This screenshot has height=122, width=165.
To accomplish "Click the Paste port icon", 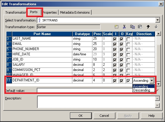I will pos(140,27).
